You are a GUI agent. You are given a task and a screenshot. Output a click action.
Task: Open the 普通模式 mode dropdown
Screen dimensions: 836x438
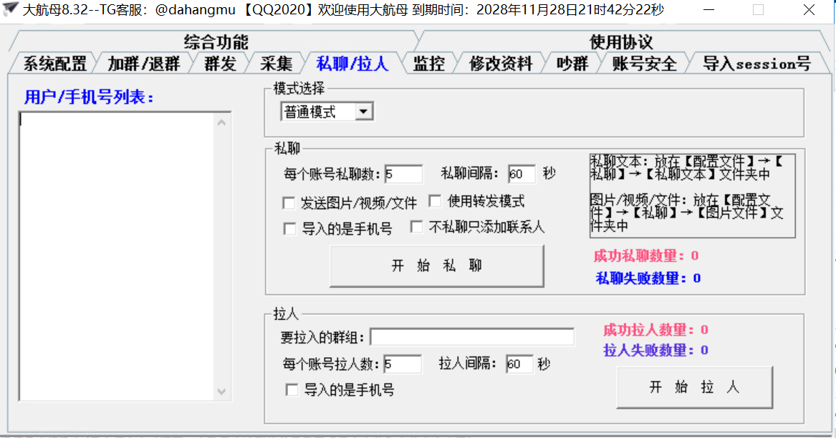[x=364, y=112]
